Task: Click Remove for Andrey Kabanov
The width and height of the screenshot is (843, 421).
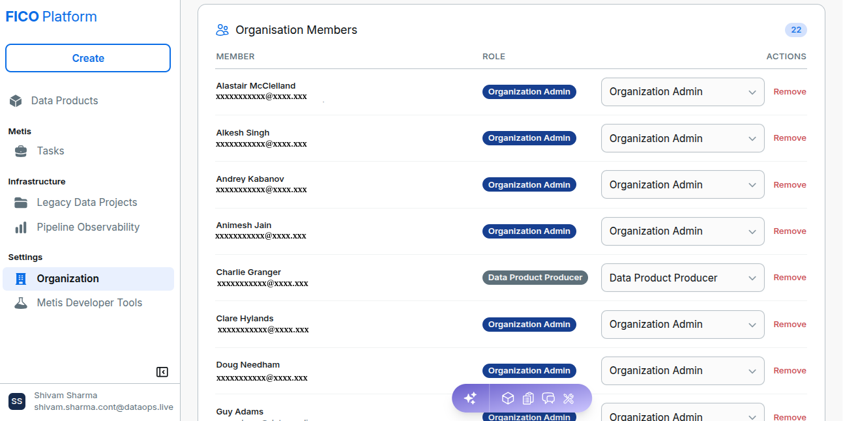Action: [790, 185]
